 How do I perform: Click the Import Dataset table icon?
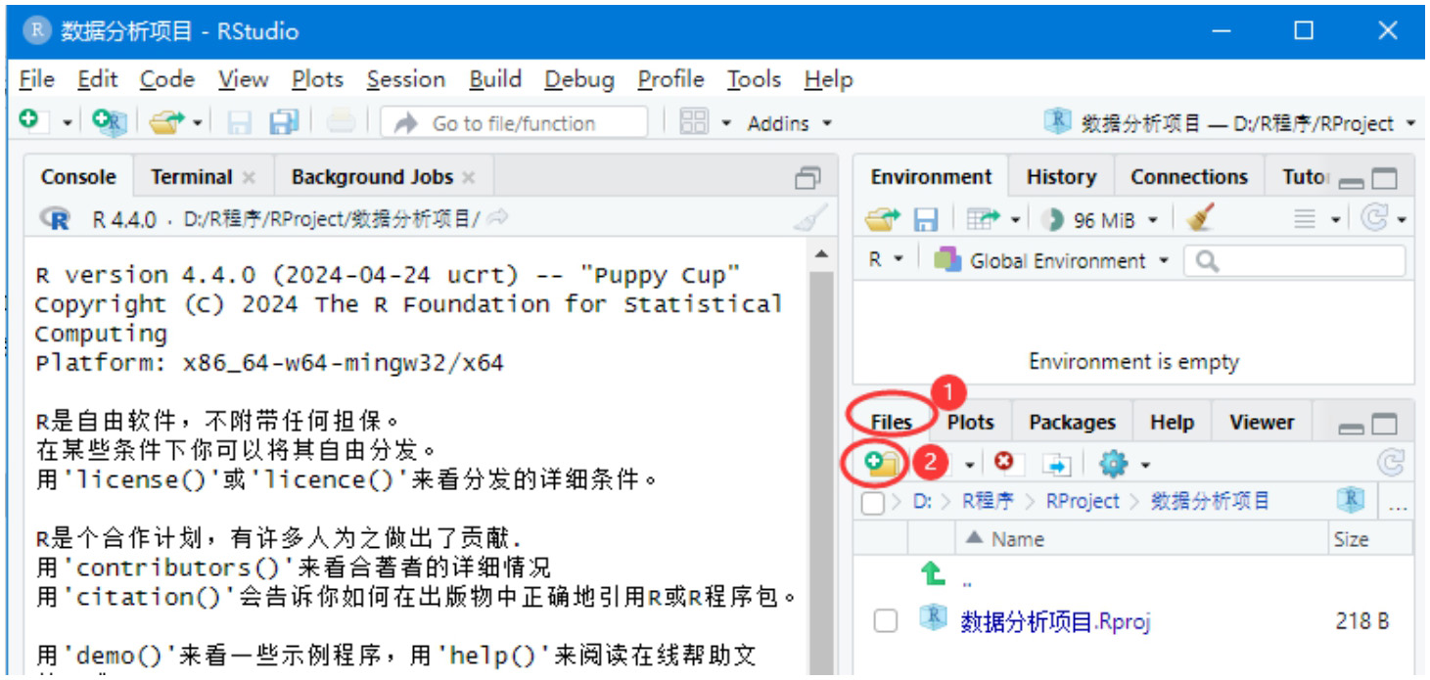[x=981, y=220]
